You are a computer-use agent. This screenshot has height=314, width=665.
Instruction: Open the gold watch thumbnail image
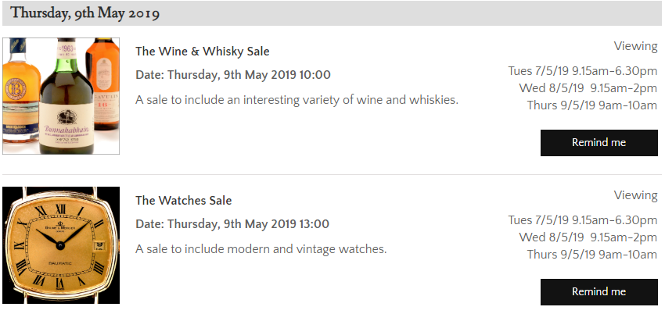pyautogui.click(x=61, y=245)
